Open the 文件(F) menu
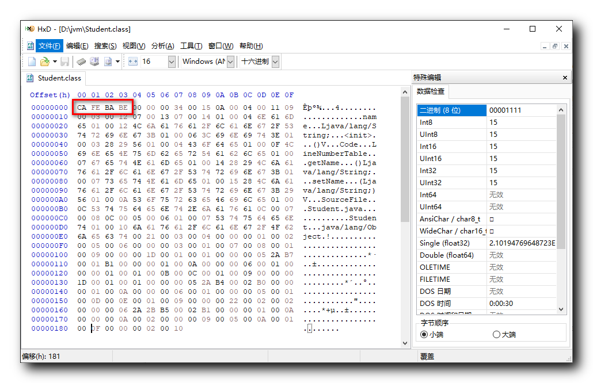The width and height of the screenshot is (593, 383). click(49, 46)
